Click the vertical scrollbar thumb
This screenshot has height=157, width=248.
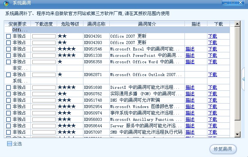[237, 73]
